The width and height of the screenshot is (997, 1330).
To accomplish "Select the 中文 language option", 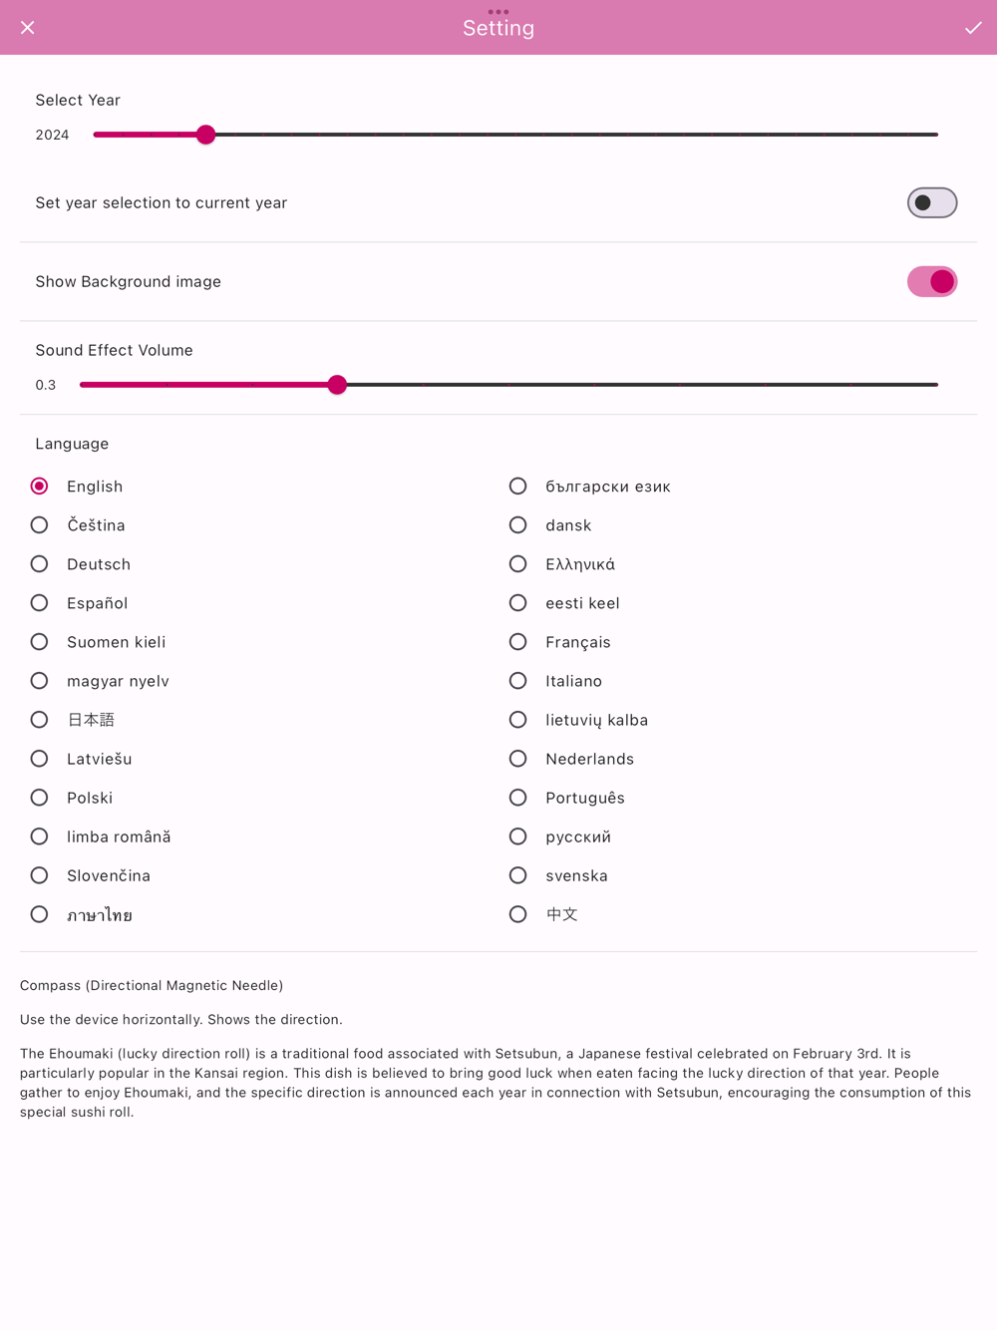I will coord(518,914).
